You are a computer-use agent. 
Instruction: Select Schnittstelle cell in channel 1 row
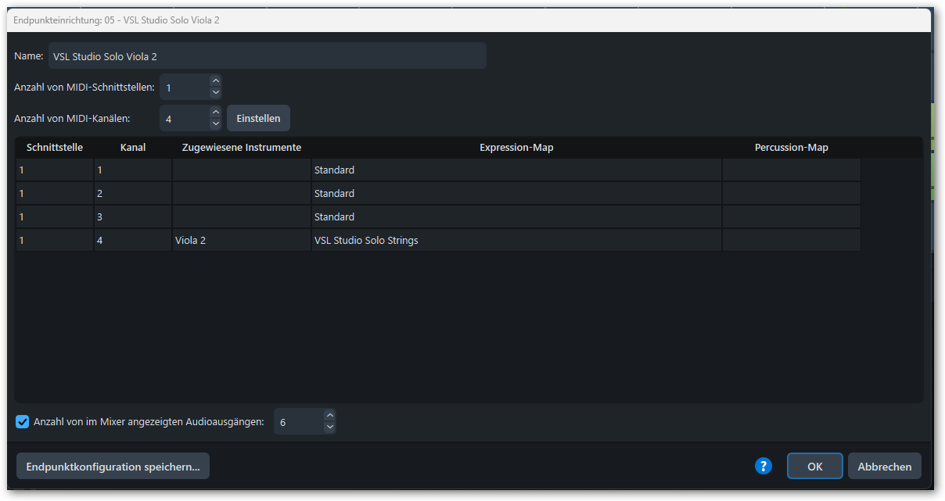point(55,170)
